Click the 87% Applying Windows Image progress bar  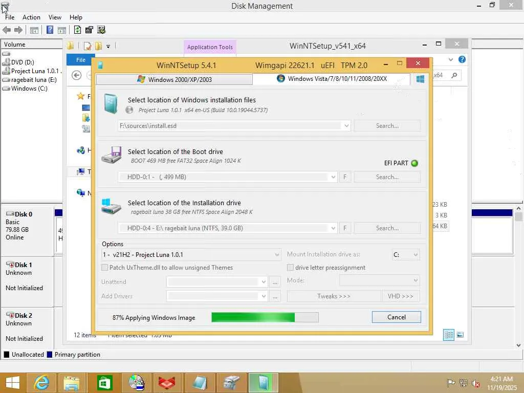[x=265, y=317]
